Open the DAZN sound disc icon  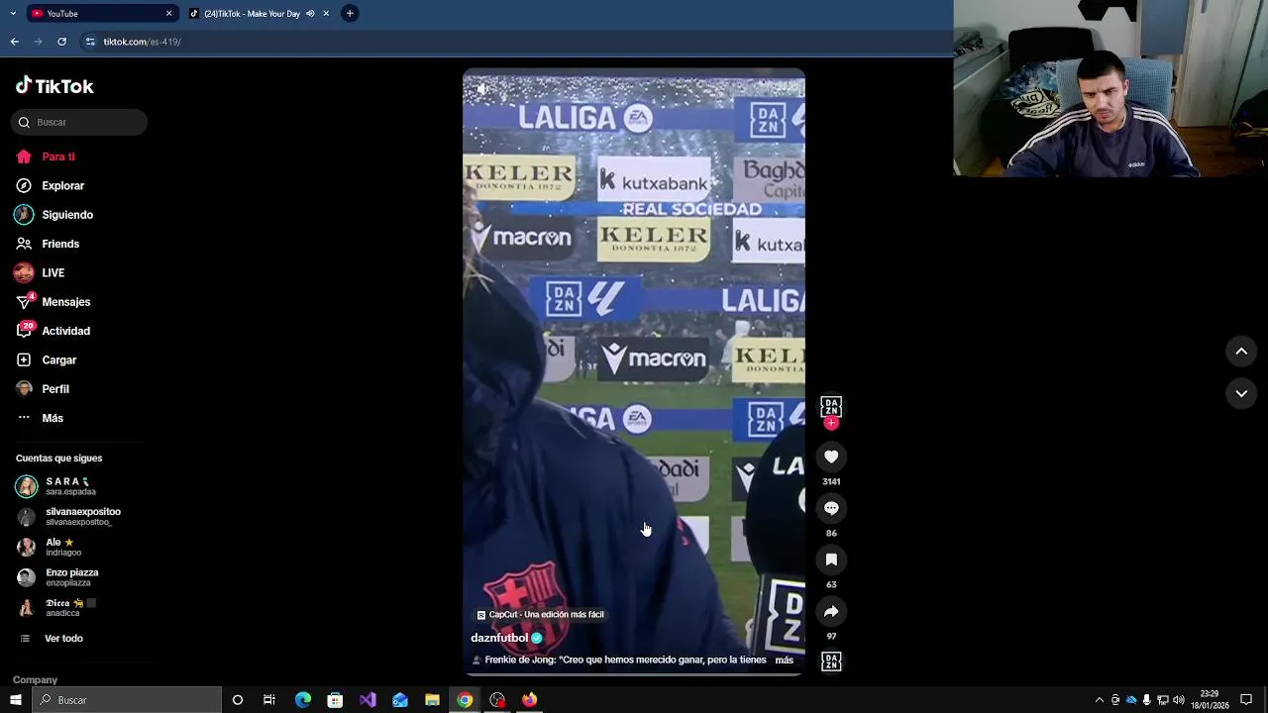click(831, 662)
